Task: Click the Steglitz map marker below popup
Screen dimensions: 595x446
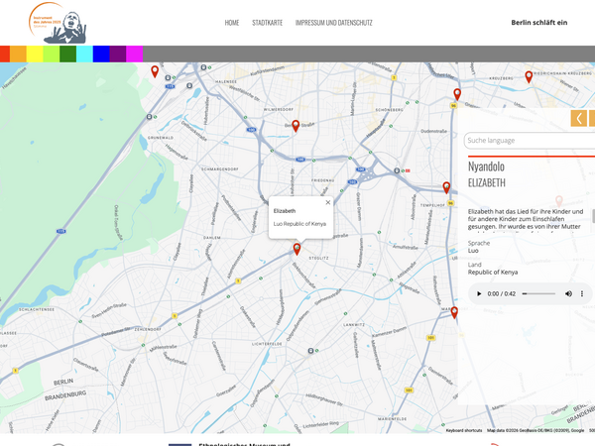Action: [297, 249]
